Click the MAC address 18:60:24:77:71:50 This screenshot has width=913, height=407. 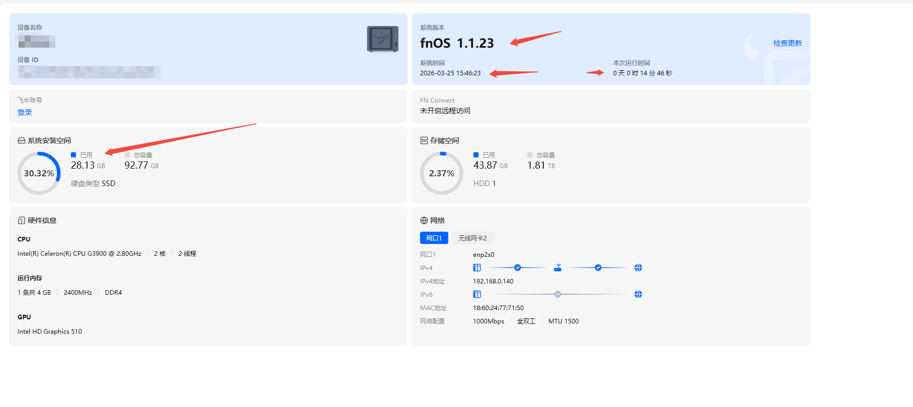click(x=498, y=308)
